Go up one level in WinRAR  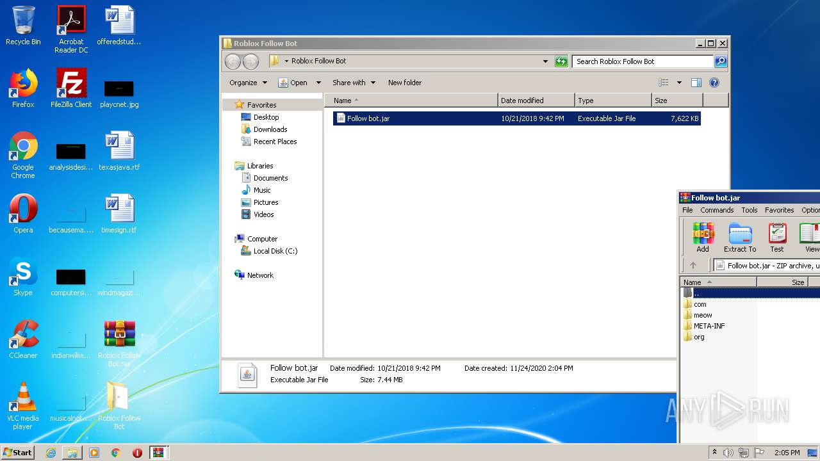click(x=693, y=265)
